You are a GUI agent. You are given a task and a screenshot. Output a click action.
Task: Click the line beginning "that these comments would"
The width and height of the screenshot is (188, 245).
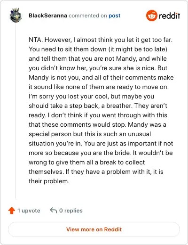(x=97, y=125)
